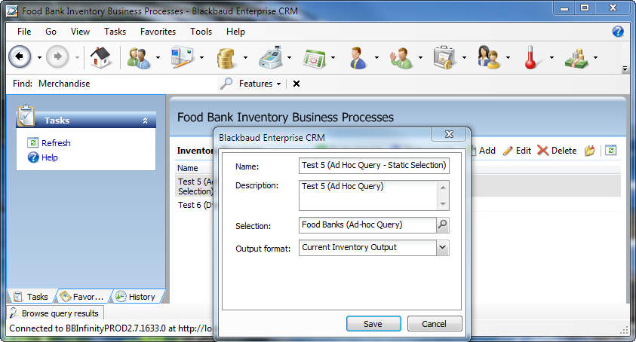Clear the Find search with X
The width and height of the screenshot is (636, 342).
[x=296, y=84]
